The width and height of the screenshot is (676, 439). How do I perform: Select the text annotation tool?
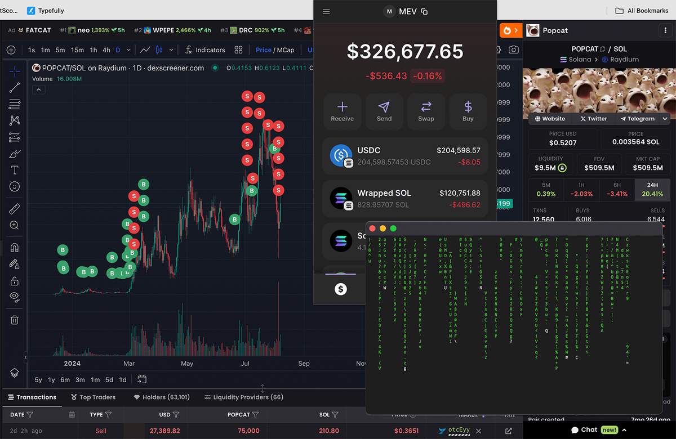[x=15, y=170]
